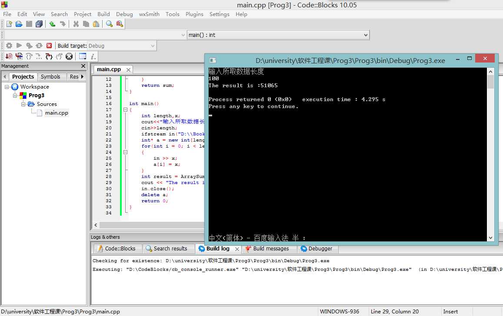Image resolution: width=503 pixels, height=316 pixels.
Task: Click the Step out debug icon
Action: click(x=59, y=57)
